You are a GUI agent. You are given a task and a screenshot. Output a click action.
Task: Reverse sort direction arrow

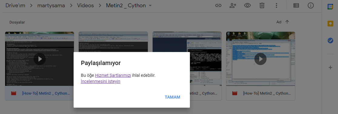coord(287,22)
